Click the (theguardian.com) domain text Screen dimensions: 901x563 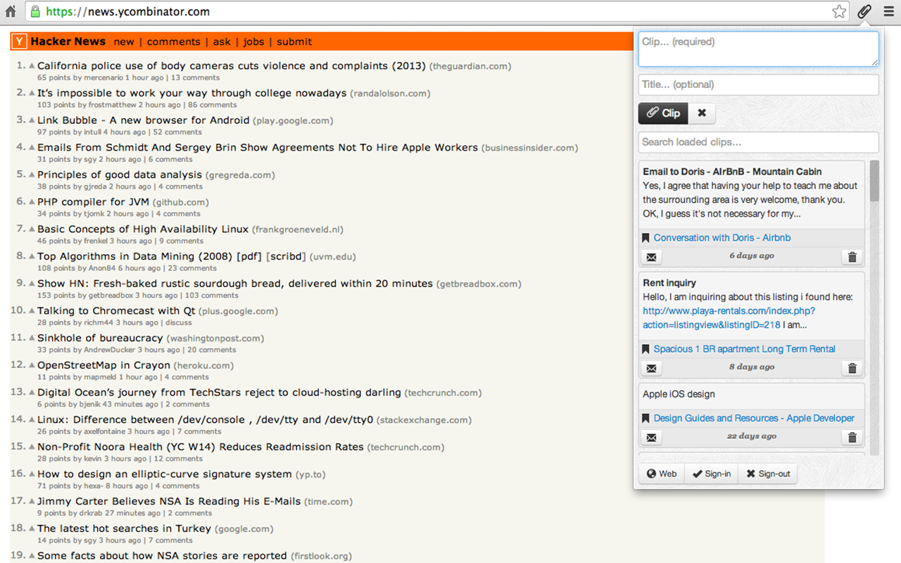tap(470, 66)
